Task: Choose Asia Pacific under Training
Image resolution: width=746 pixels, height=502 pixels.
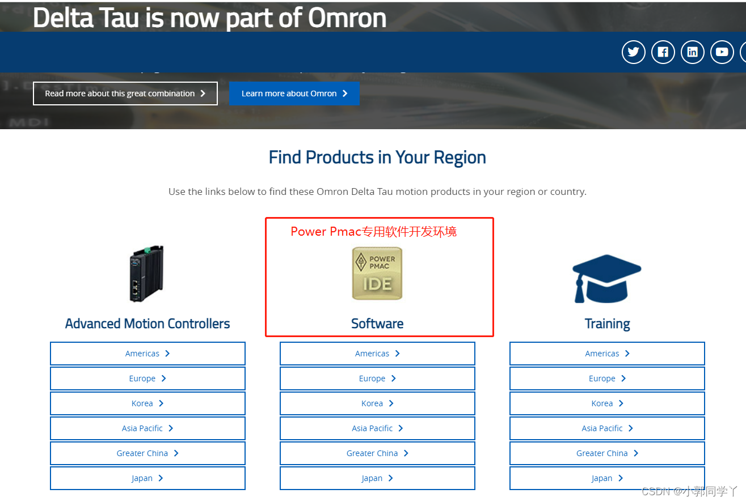Action: (x=607, y=428)
